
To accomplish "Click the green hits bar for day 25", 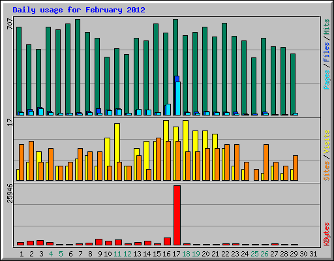I will pos(254,85).
